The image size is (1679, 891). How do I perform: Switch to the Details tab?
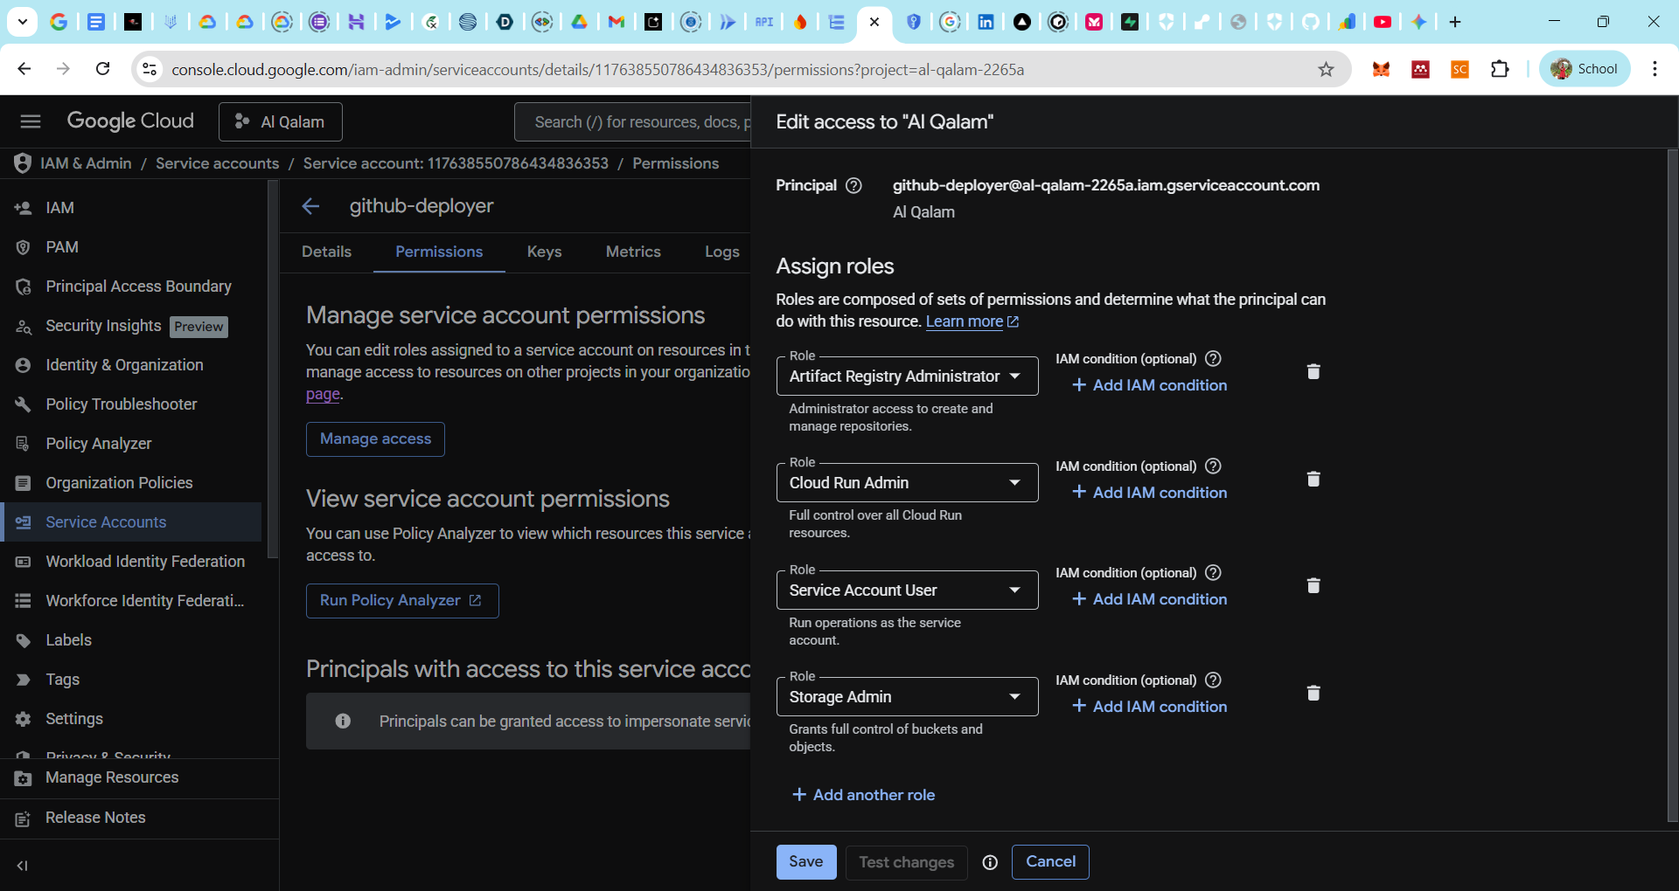pos(326,252)
